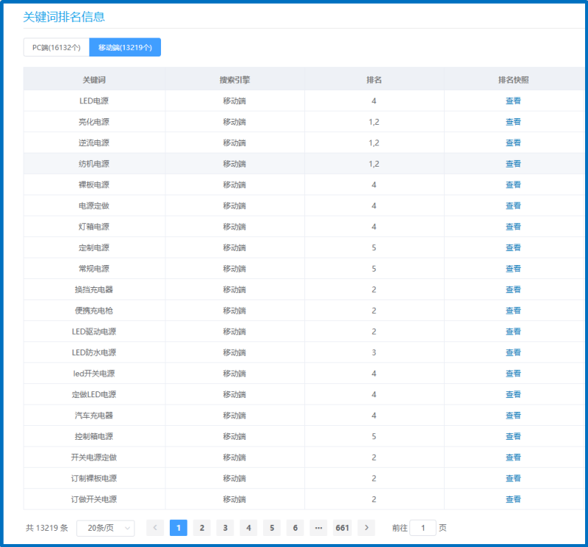The image size is (588, 547).
Task: Click the 关键词 column header
Action: [x=94, y=79]
